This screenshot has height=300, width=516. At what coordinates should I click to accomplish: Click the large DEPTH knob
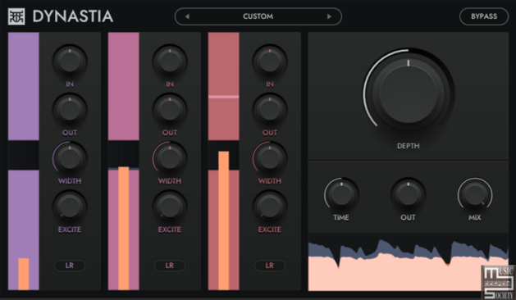tap(409, 94)
